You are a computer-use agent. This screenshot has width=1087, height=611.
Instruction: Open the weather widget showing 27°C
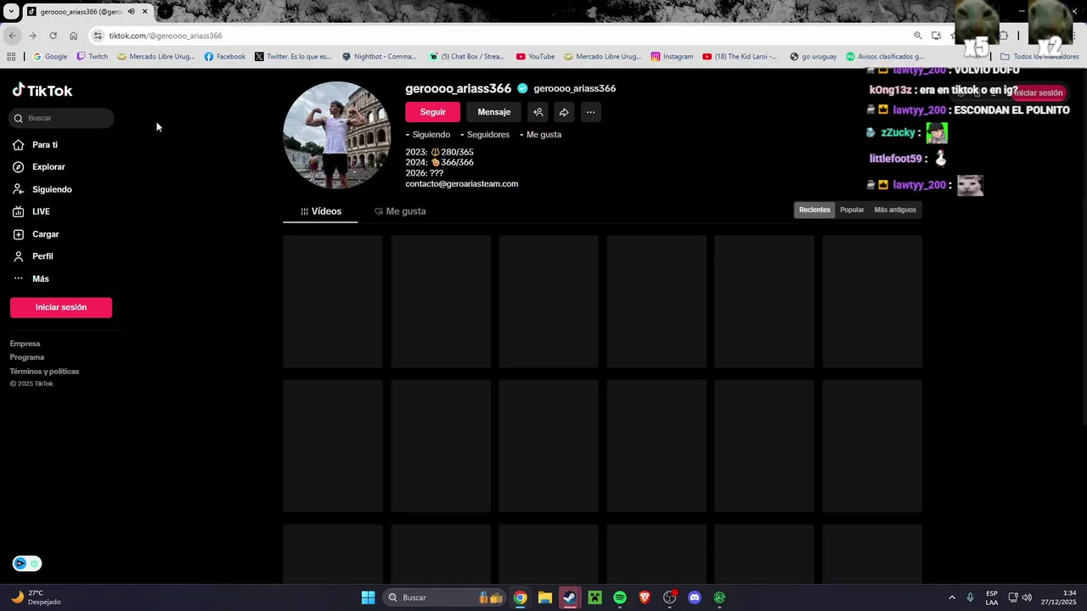[x=37, y=597]
